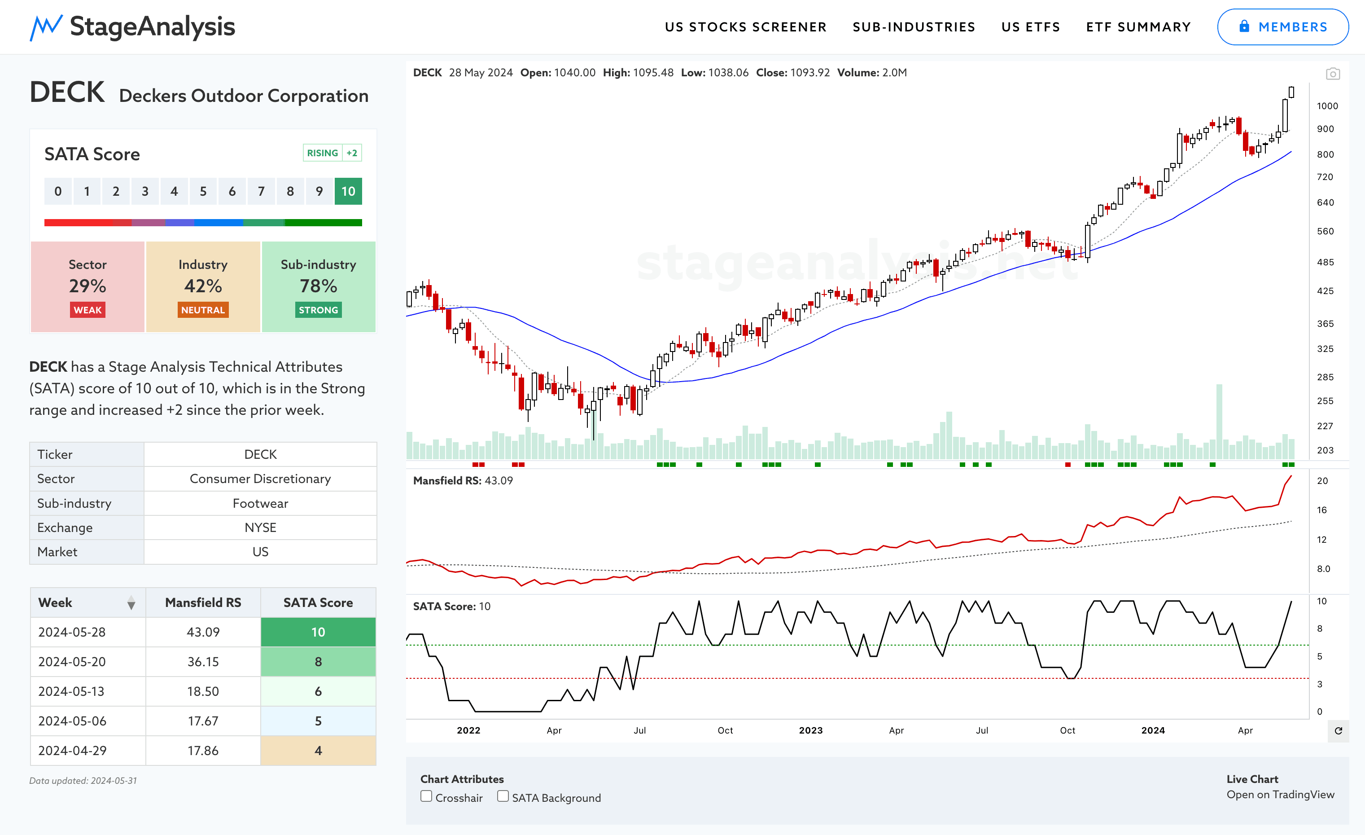
Task: Click the chart reset refresh icon
Action: coord(1339,731)
